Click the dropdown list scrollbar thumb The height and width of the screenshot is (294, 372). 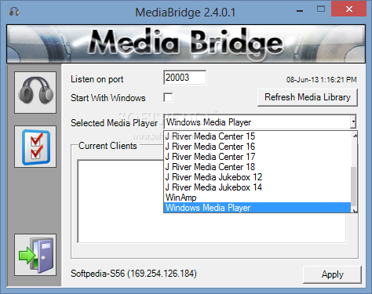click(x=354, y=187)
